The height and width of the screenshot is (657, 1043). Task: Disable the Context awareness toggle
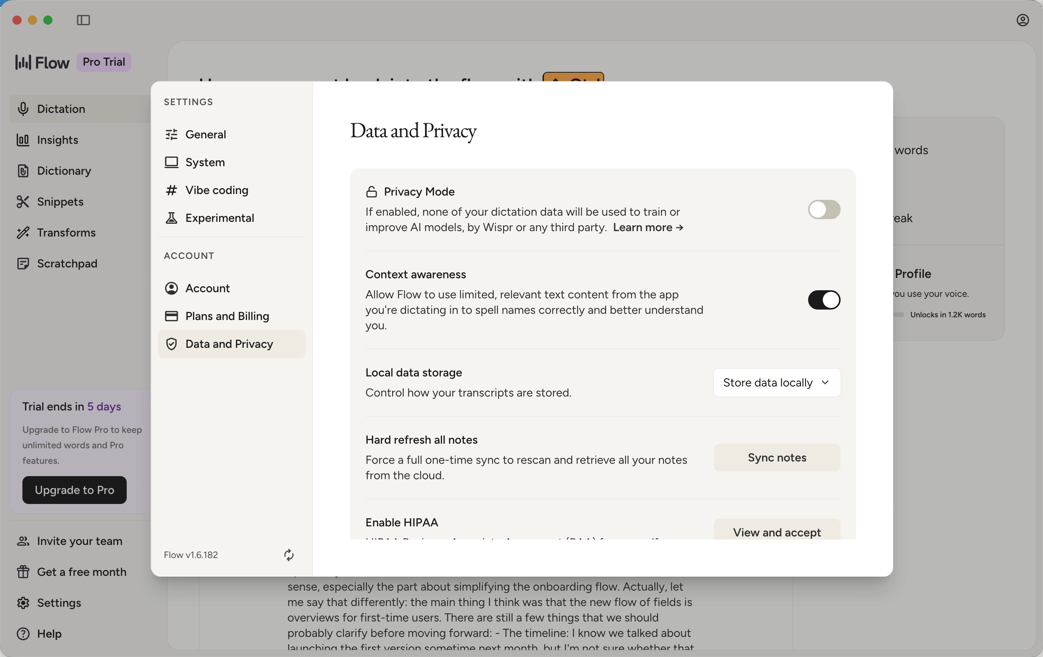coord(824,300)
